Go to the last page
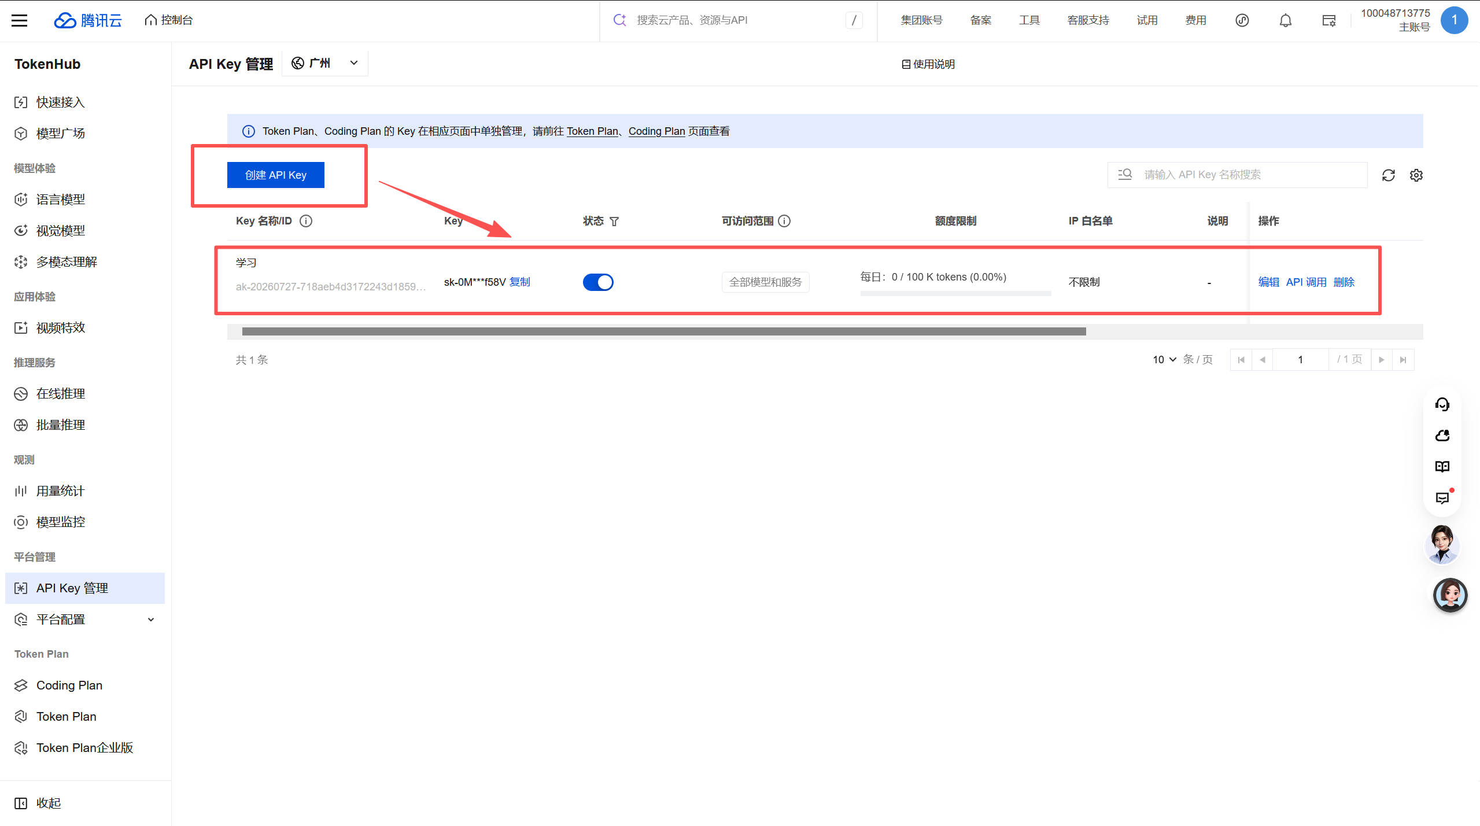1480x826 pixels. pyautogui.click(x=1403, y=360)
